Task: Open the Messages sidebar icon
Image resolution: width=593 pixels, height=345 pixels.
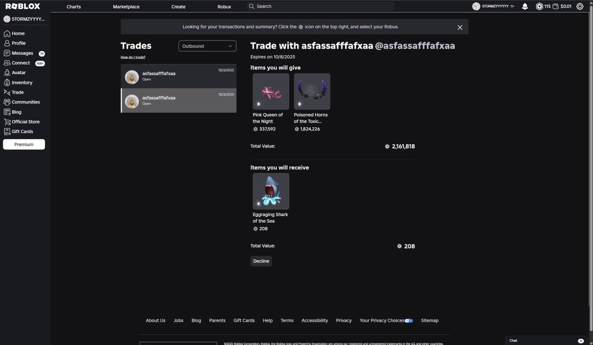Action: (7, 53)
